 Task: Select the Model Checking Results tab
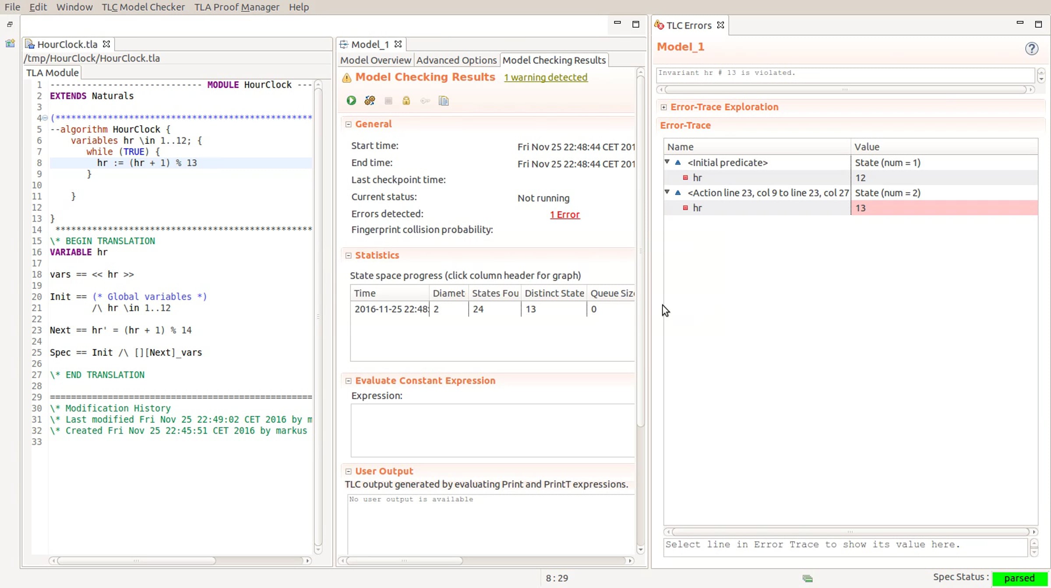(554, 60)
